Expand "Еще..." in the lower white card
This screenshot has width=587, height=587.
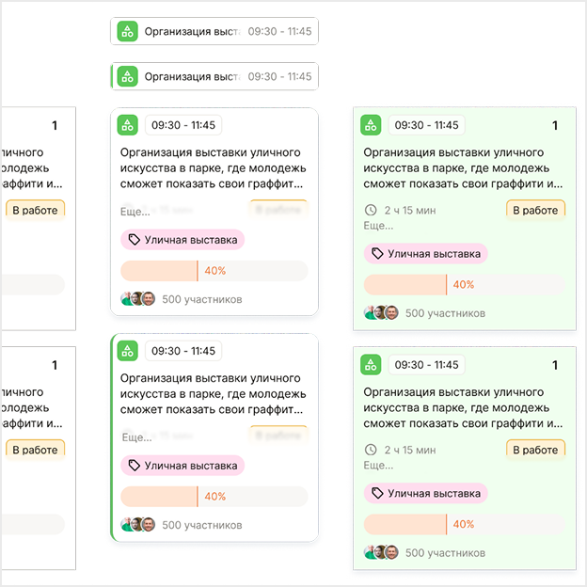136,437
